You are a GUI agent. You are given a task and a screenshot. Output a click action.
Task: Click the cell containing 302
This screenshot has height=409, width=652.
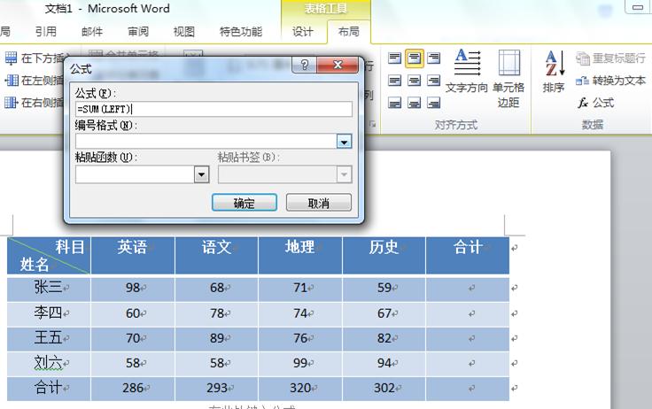pos(384,389)
